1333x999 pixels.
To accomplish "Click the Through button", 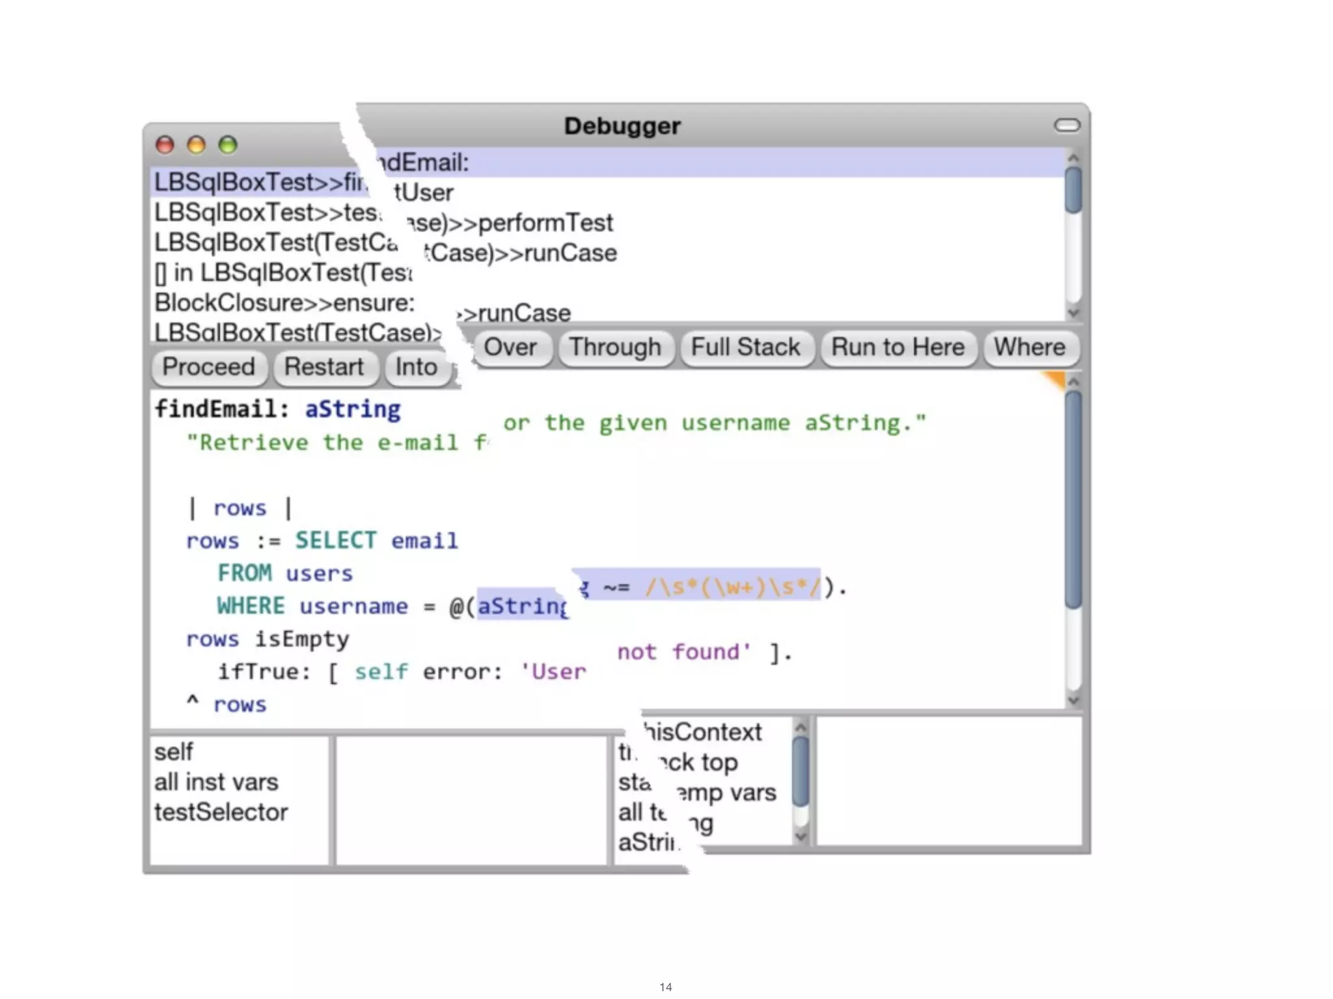I will coord(615,347).
